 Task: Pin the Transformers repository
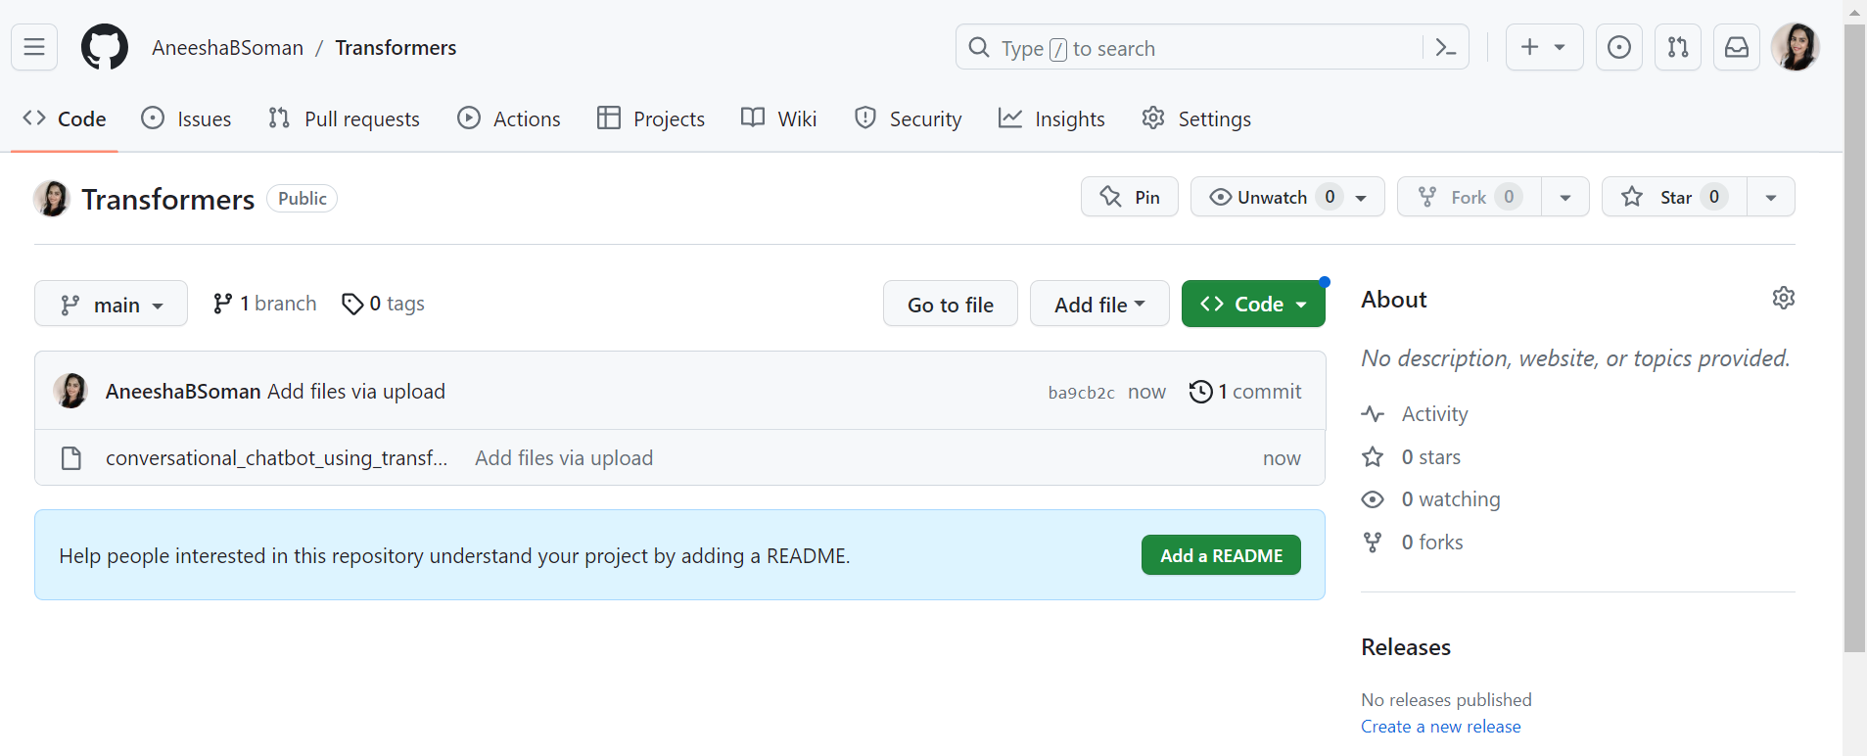[1129, 197]
